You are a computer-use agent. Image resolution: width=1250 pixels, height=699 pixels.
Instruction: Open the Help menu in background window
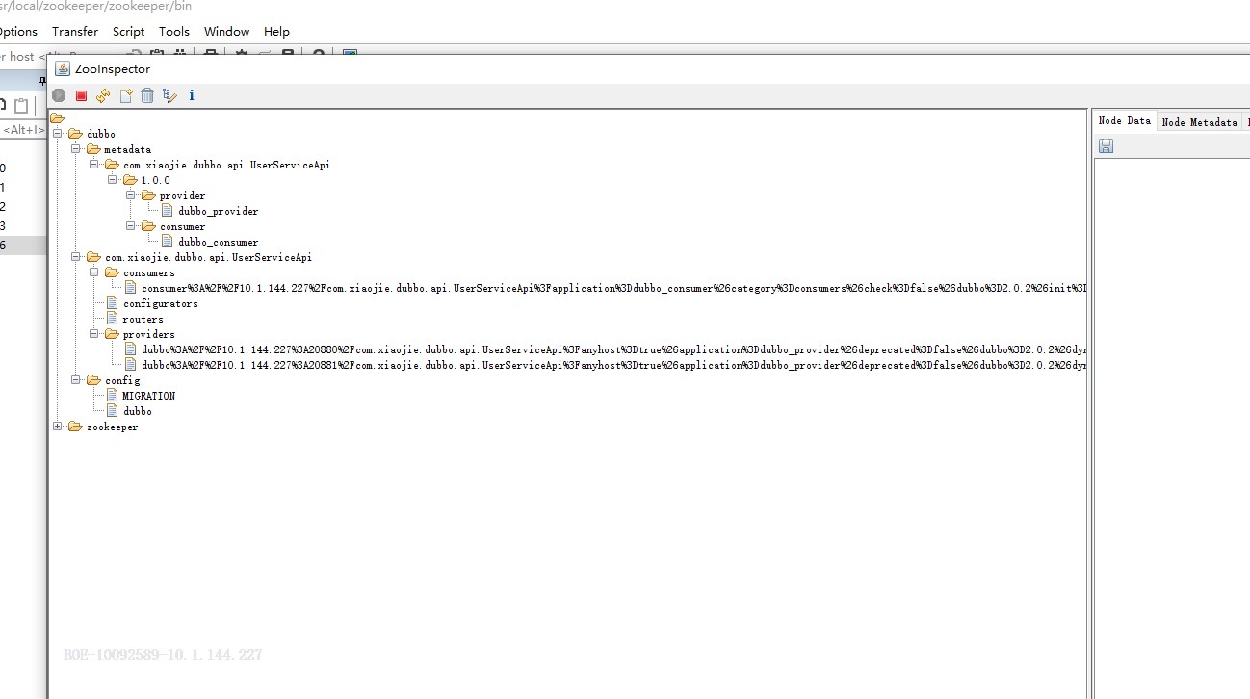point(276,32)
